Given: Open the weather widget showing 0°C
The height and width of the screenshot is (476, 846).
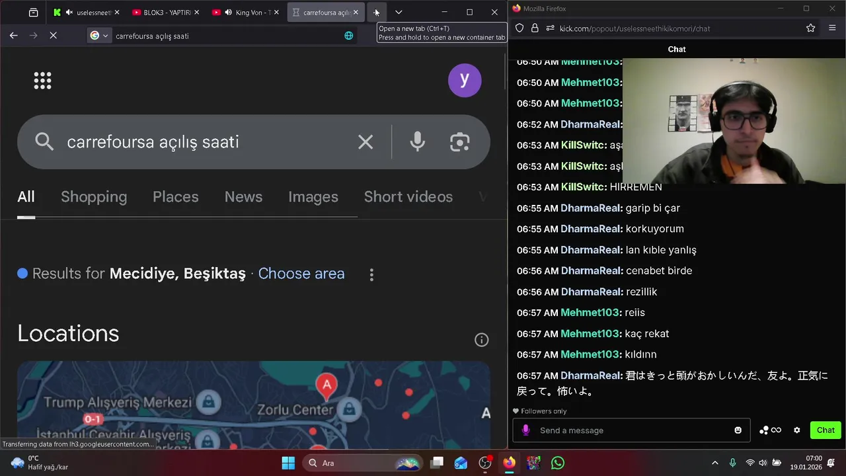Looking at the screenshot, I should tap(40, 463).
